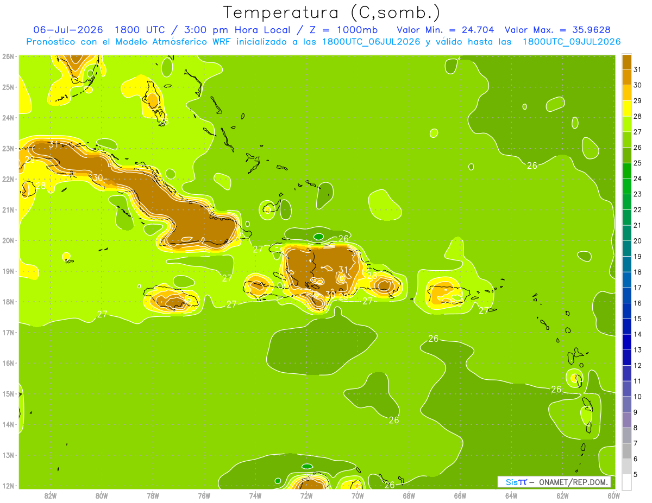Click the pressure level "Z = 1000mb"

point(343,29)
